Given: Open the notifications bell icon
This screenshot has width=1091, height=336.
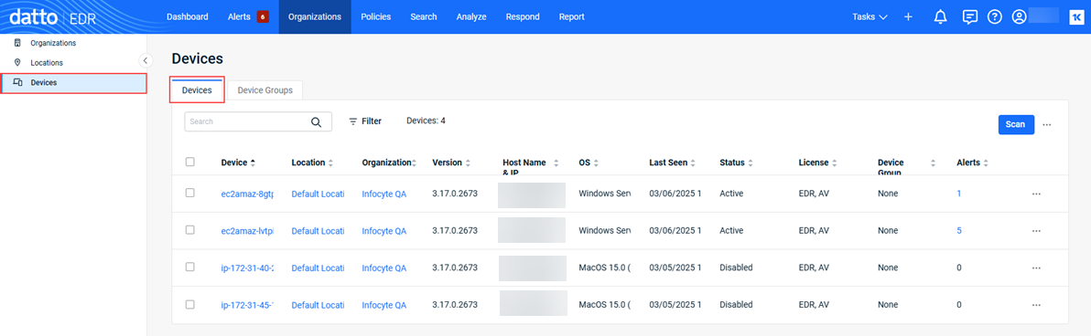Looking at the screenshot, I should [940, 16].
